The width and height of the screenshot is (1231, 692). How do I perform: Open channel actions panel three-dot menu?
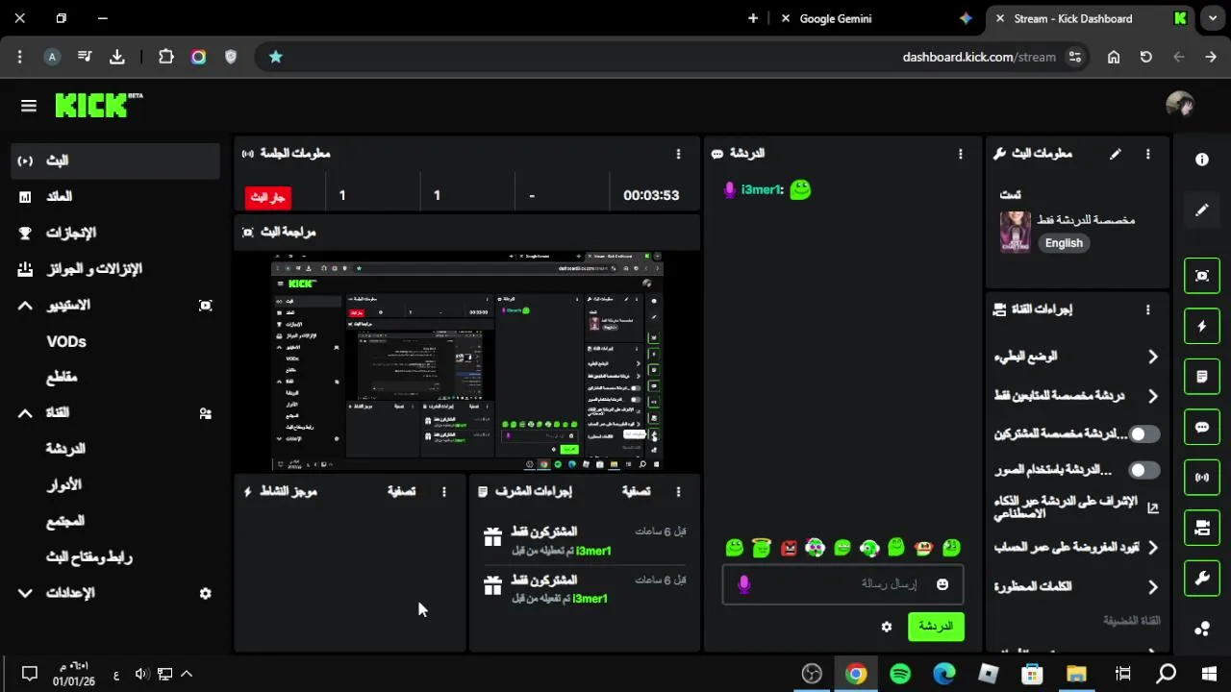(1147, 309)
